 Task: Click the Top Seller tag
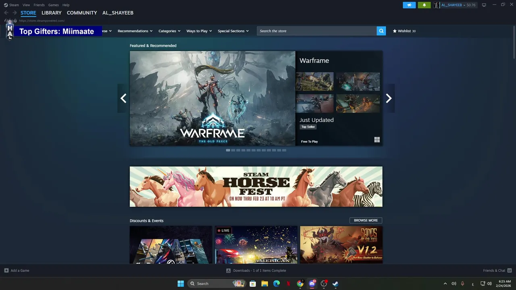tap(308, 127)
